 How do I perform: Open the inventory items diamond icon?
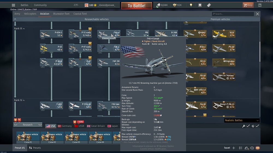point(200,5)
